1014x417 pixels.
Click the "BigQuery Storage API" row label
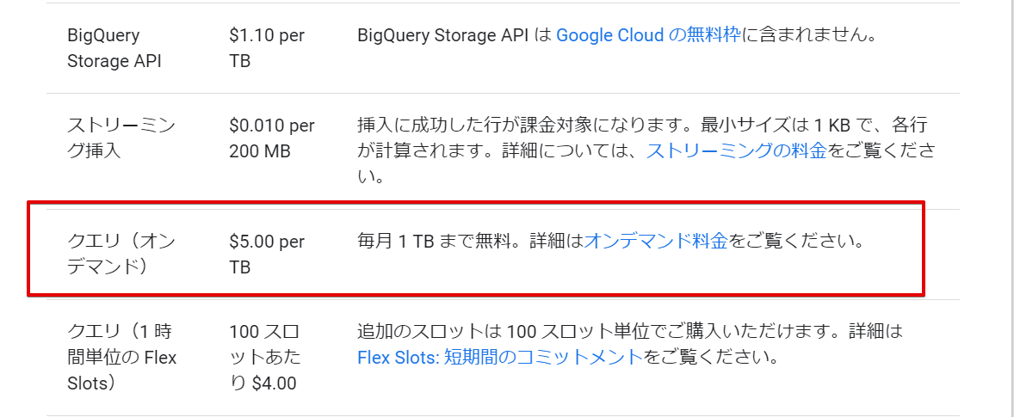click(114, 48)
